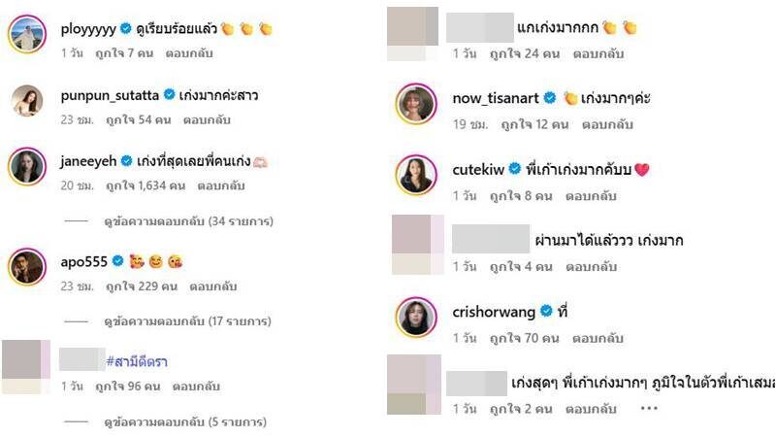Image resolution: width=776 pixels, height=437 pixels.
Task: View 24 likes on แกเก่งมากกก comment
Action: (525, 53)
